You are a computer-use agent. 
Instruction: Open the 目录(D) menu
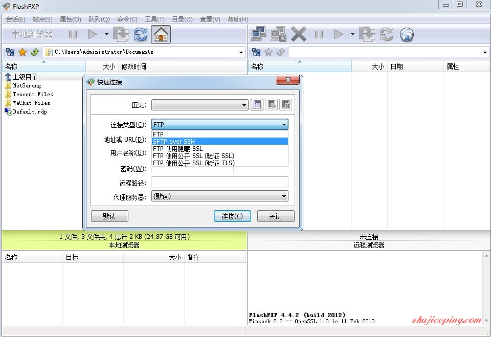(x=182, y=19)
